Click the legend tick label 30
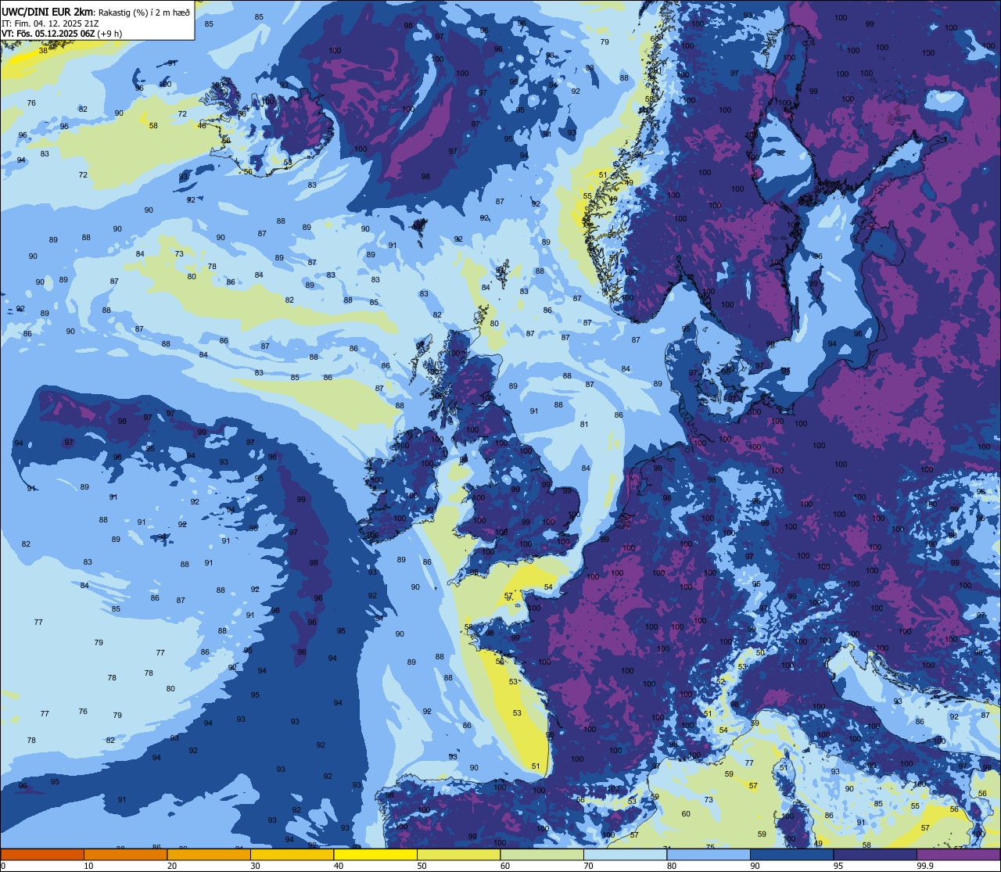Image resolution: width=1001 pixels, height=872 pixels. [255, 866]
